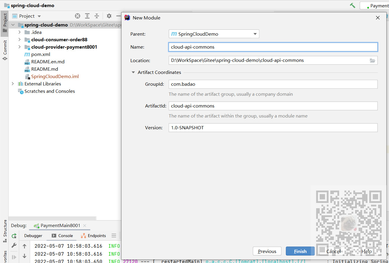
Task: Select SpringCloudDemo.iml file name
Action: (55, 77)
